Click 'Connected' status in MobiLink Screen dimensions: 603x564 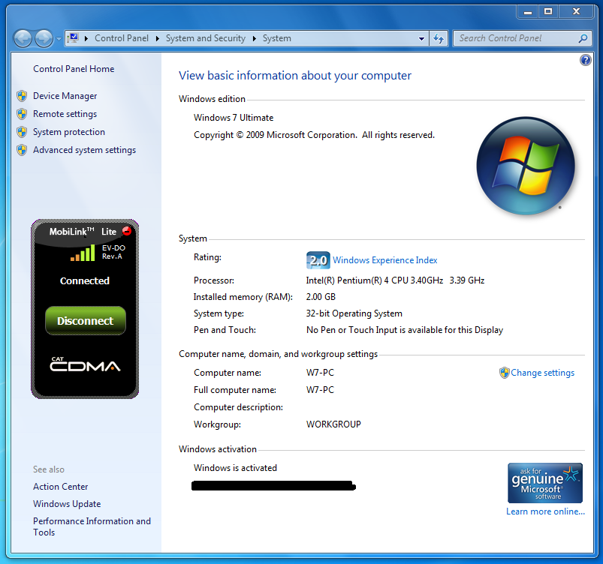point(85,280)
